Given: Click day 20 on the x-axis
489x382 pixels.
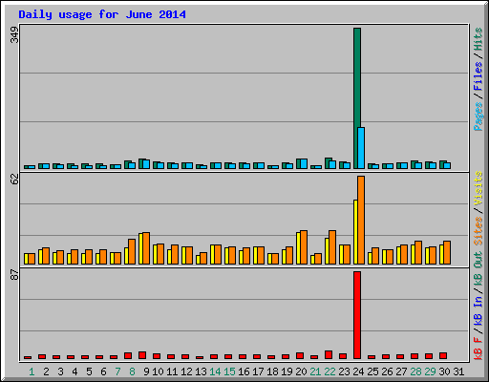Looking at the screenshot, I should [301, 371].
